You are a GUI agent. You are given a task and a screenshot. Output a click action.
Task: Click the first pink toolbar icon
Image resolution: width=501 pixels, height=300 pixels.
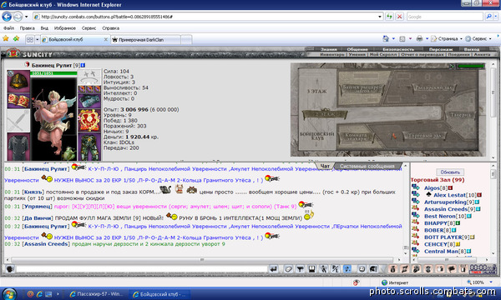(x=392, y=269)
